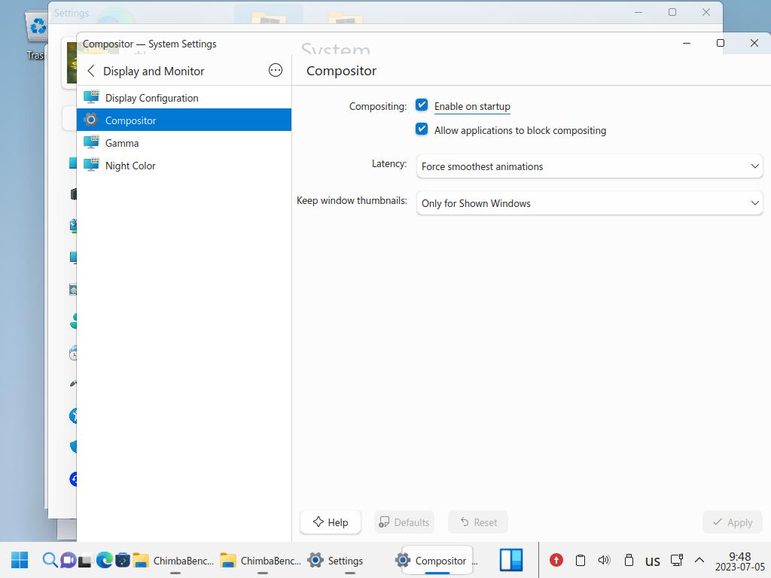Toggle Enable on startup checkbox

tap(422, 105)
